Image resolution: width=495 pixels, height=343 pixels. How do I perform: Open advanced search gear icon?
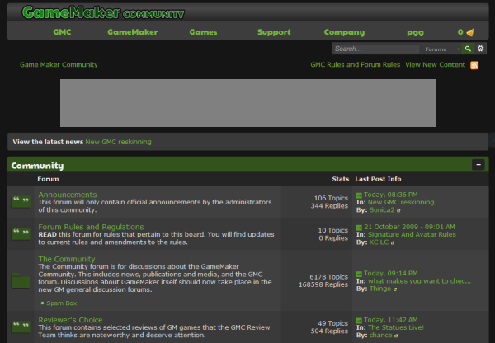click(x=480, y=49)
